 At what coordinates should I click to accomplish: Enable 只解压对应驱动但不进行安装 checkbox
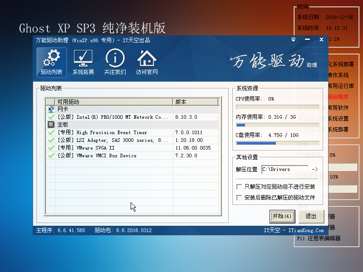[239, 186]
